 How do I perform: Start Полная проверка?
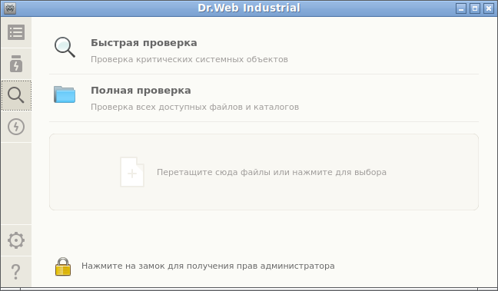(x=141, y=91)
